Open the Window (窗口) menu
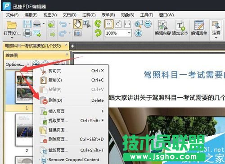Screen dimensions: 225x164 click(x=166, y=15)
